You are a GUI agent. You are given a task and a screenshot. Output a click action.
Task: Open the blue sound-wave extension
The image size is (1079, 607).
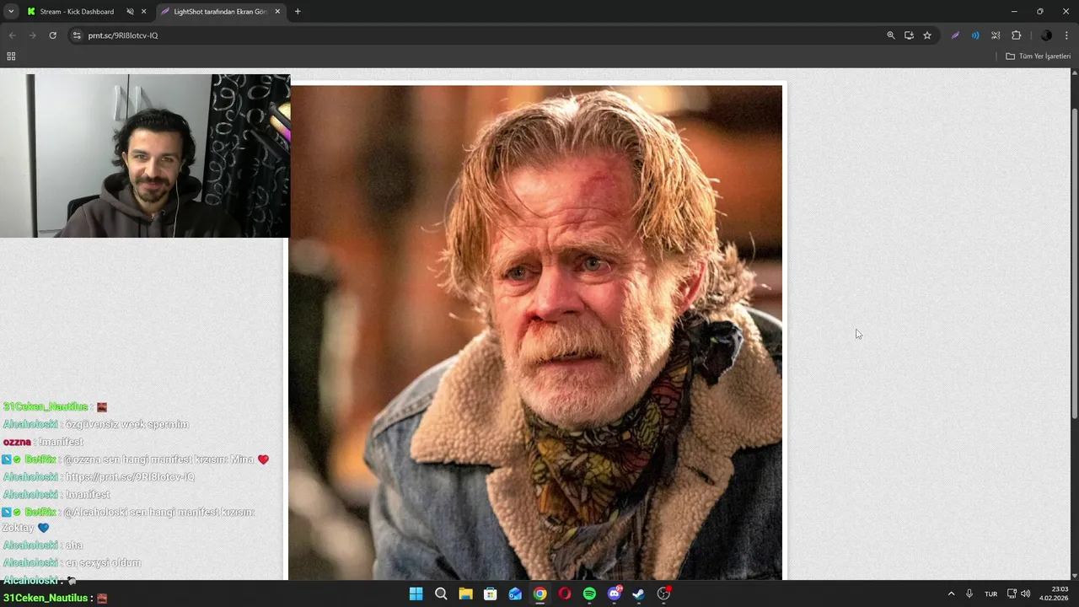975,35
